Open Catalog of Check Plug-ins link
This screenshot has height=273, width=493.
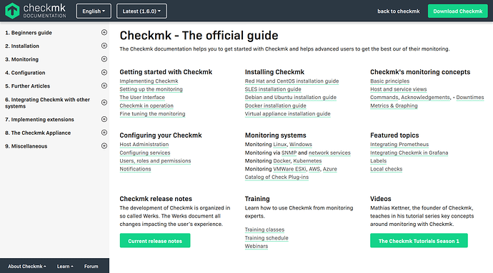(x=277, y=177)
